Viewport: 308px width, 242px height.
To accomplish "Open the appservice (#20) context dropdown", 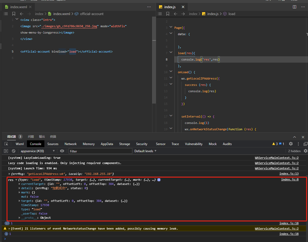I will pyautogui.click(x=38, y=151).
